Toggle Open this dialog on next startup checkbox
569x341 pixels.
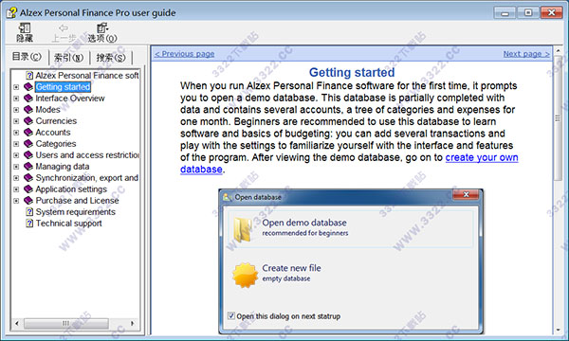[x=231, y=315]
